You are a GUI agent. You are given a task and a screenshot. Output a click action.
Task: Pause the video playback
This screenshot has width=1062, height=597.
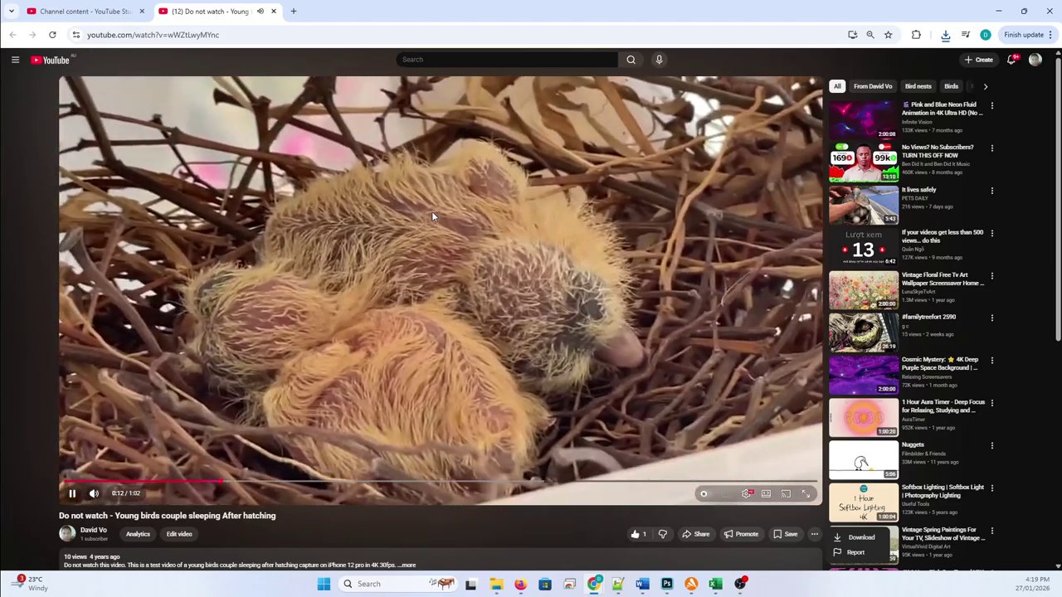pyautogui.click(x=72, y=493)
